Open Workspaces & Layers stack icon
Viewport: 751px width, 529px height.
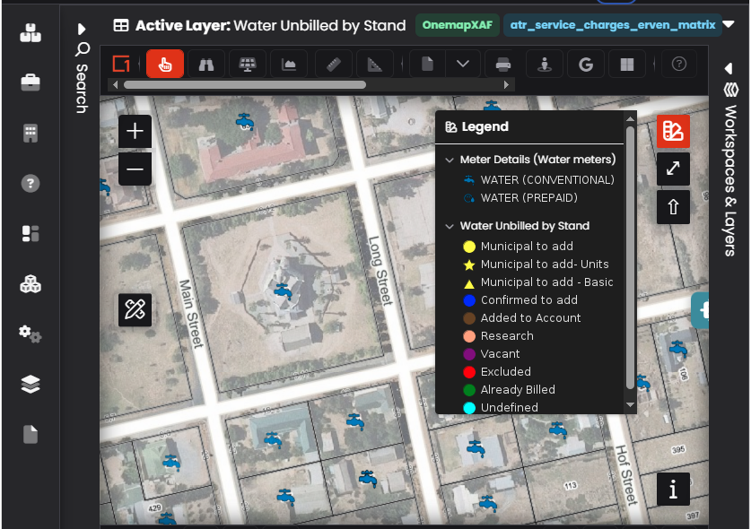[731, 90]
